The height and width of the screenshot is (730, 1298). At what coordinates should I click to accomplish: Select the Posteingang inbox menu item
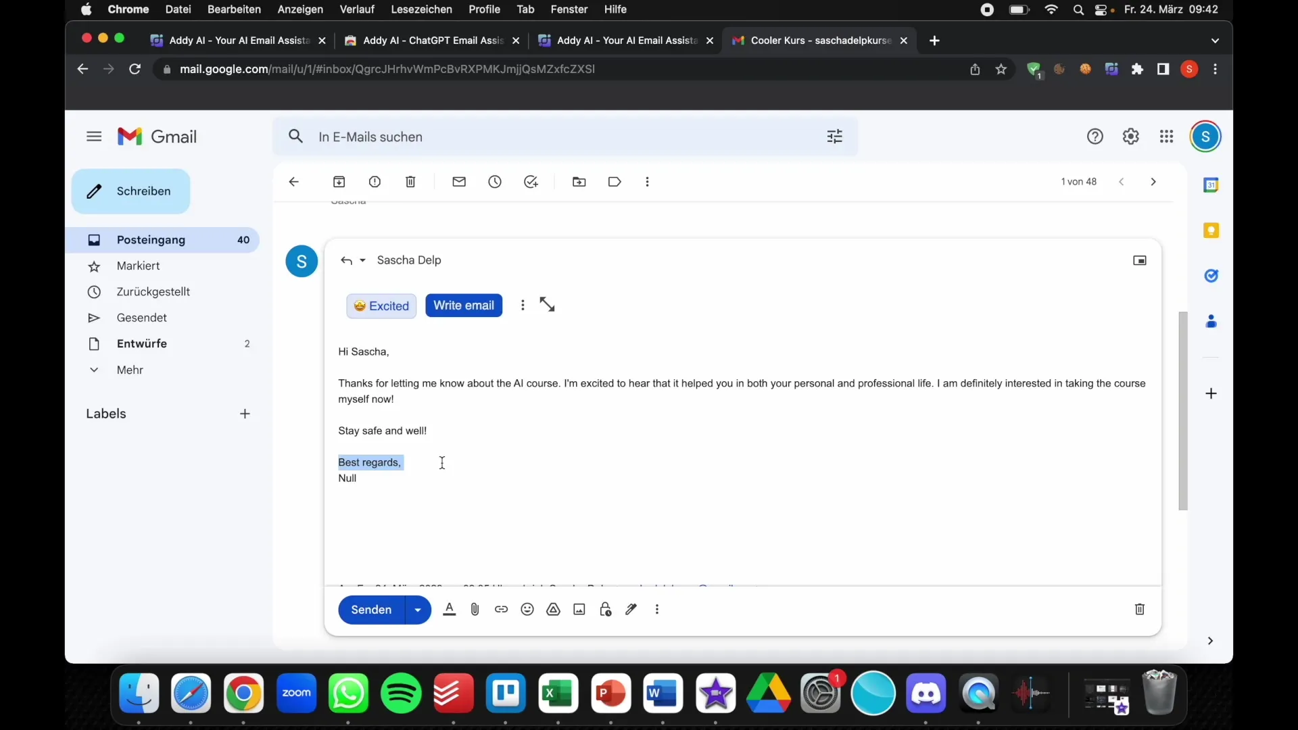pyautogui.click(x=150, y=239)
